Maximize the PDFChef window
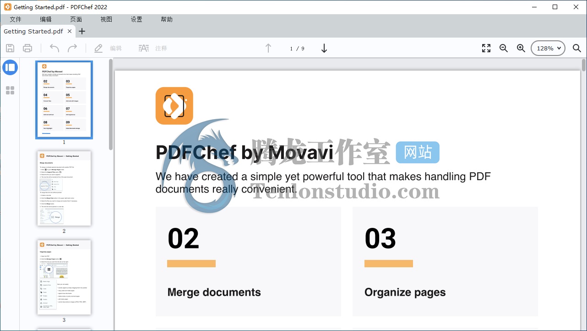587x331 pixels. tap(555, 7)
